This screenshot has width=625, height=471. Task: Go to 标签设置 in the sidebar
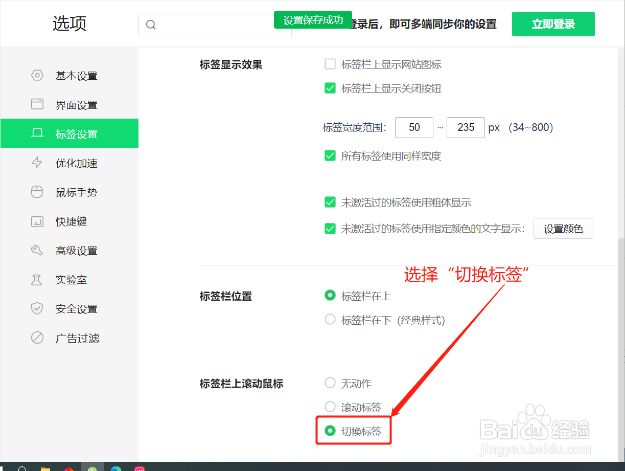(x=70, y=133)
